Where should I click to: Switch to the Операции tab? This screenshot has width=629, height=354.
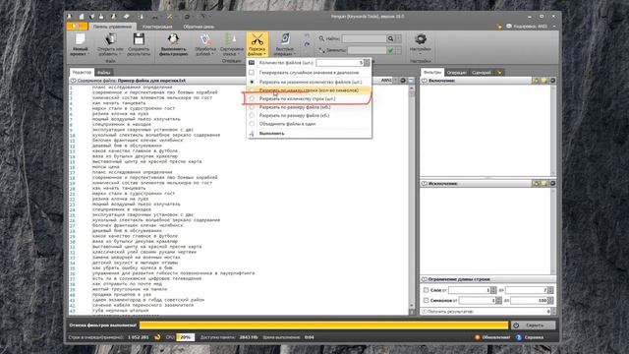pyautogui.click(x=456, y=73)
